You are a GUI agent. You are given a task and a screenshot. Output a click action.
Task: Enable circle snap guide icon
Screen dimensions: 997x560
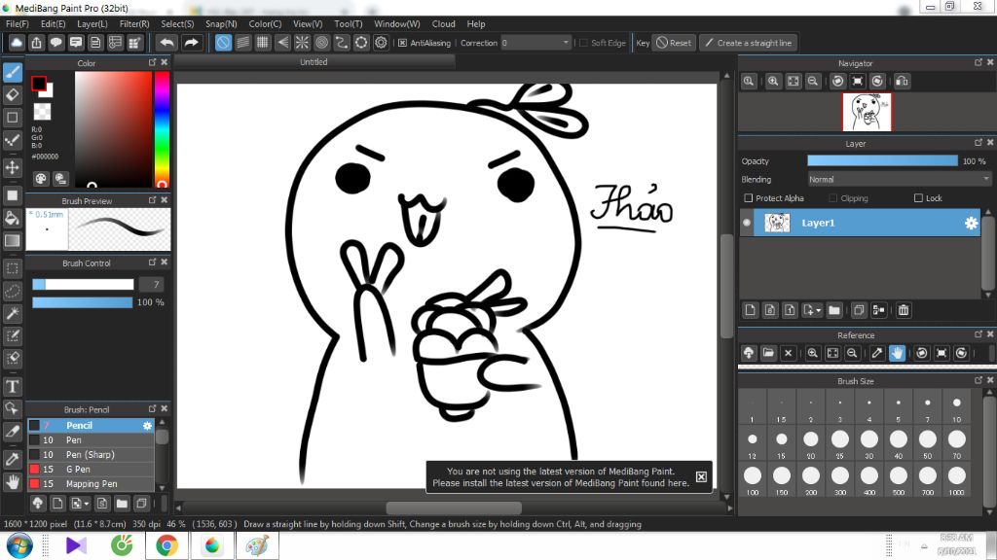[321, 43]
